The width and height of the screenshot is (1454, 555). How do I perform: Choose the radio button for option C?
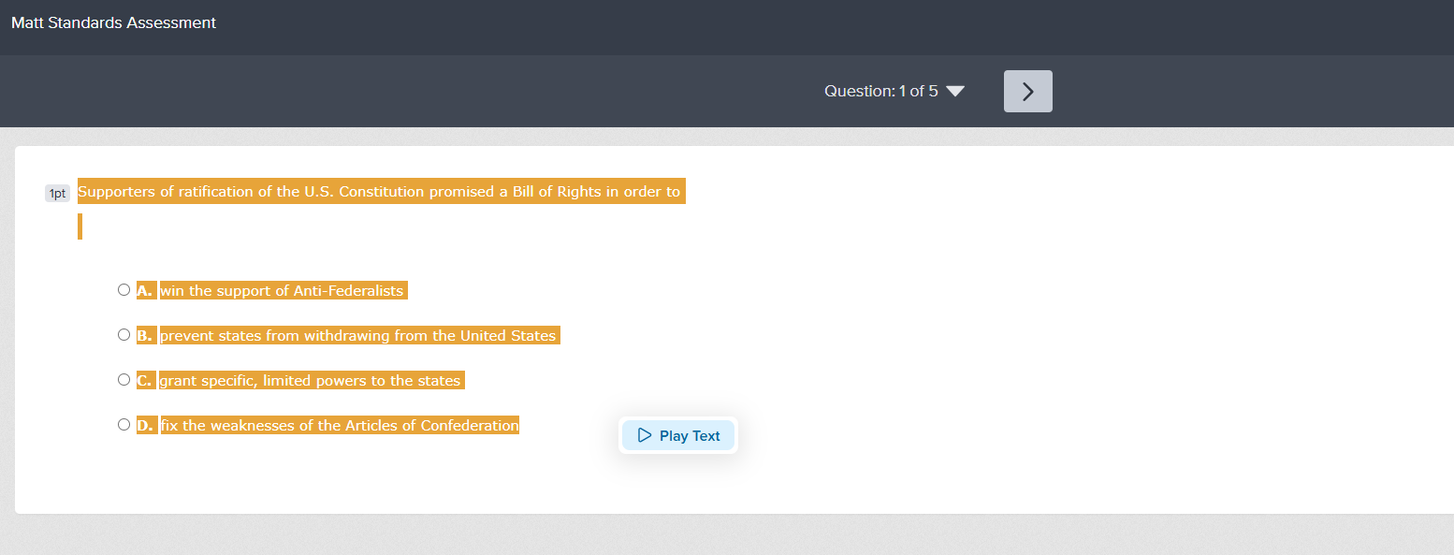tap(124, 380)
